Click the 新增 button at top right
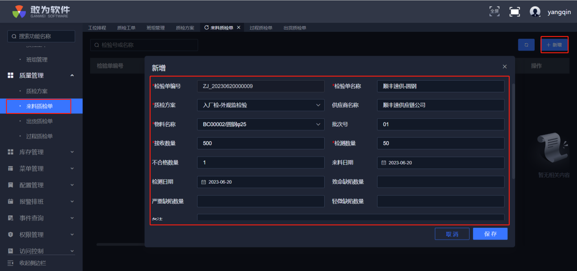The width and height of the screenshot is (577, 271). coord(554,45)
